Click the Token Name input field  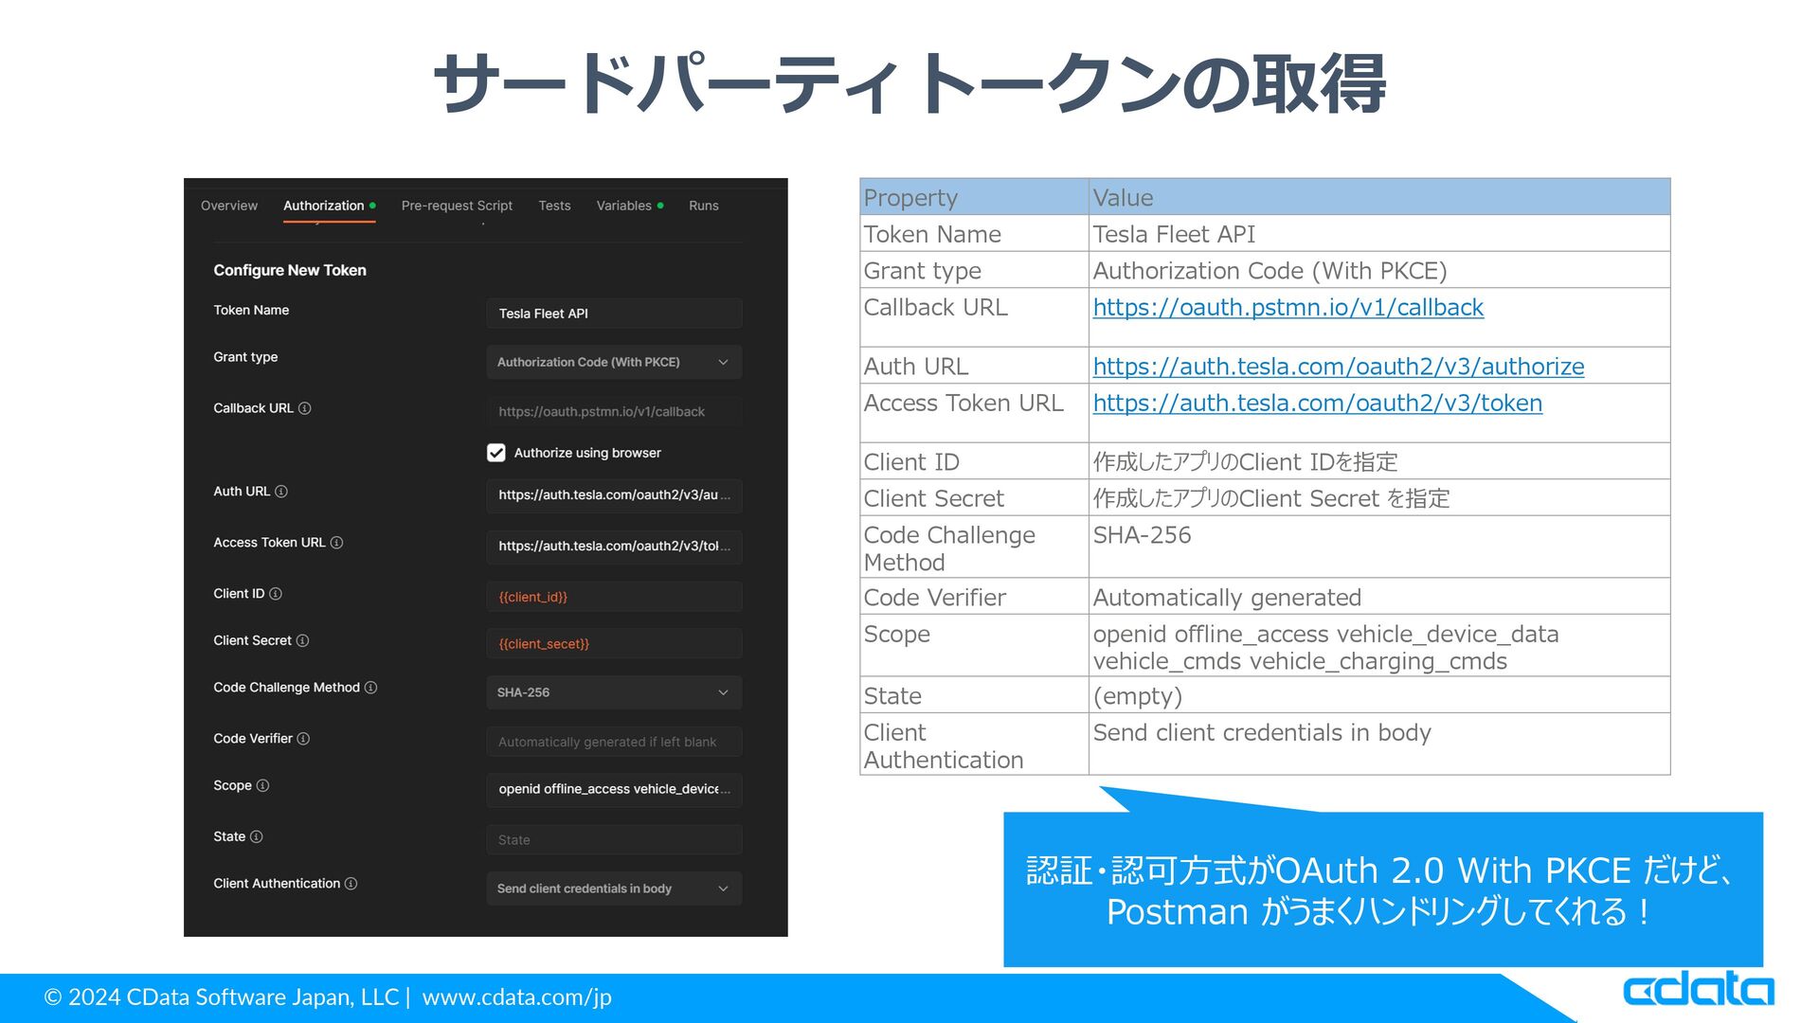pyautogui.click(x=614, y=314)
